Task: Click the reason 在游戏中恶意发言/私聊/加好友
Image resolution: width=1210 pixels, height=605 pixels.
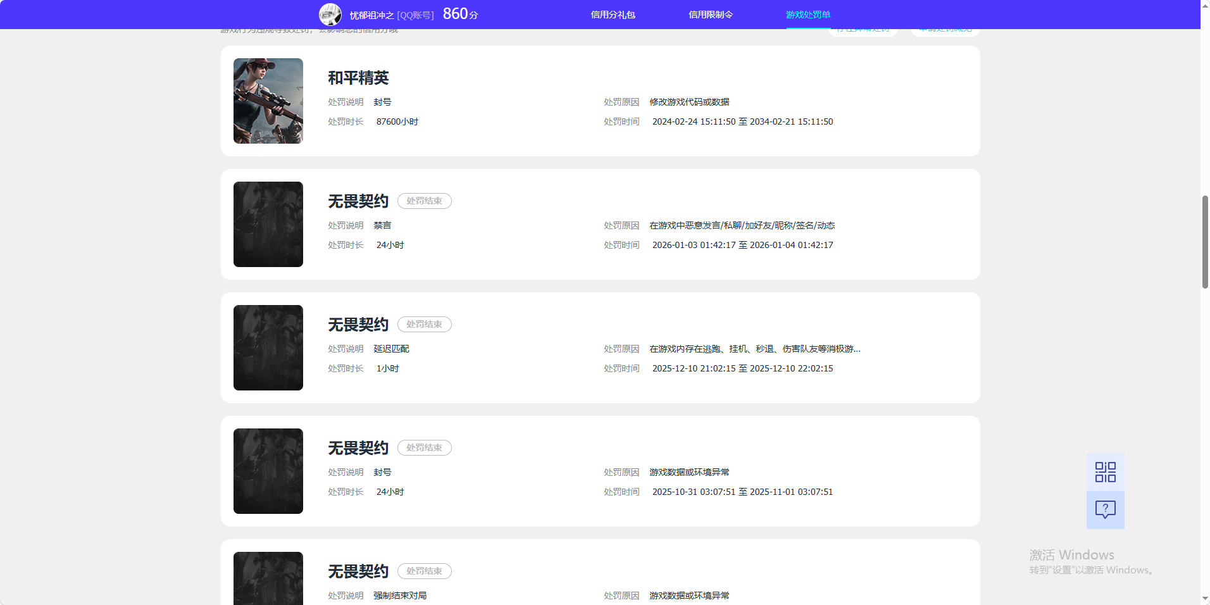Action: pos(742,225)
